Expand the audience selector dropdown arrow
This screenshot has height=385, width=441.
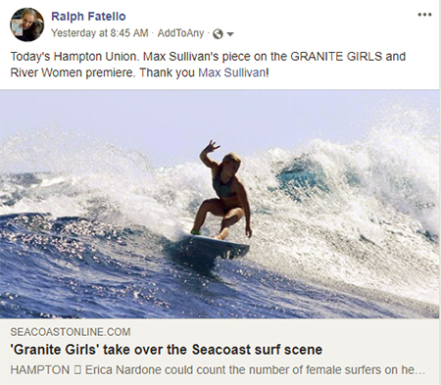pos(230,34)
